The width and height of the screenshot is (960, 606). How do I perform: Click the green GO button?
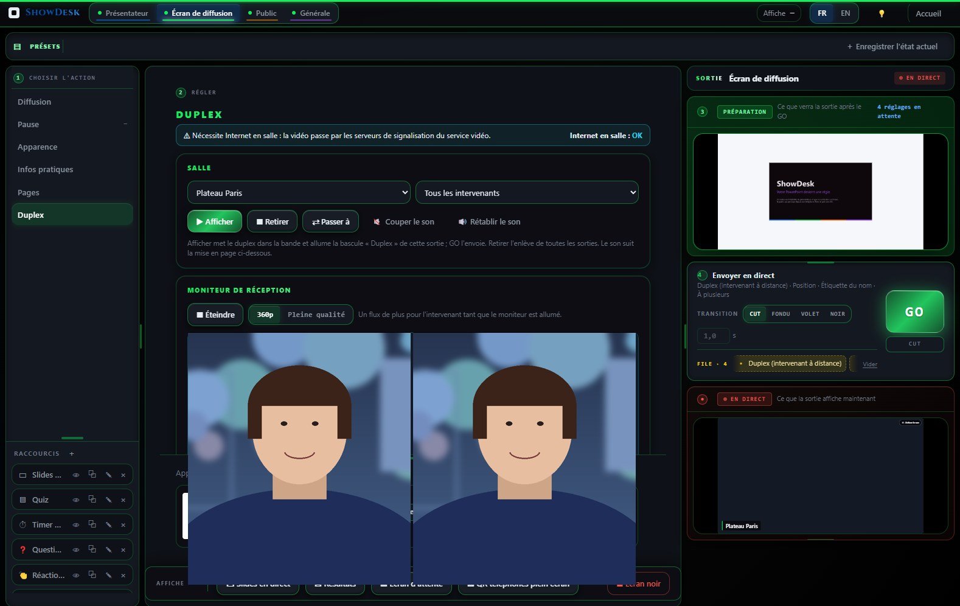914,312
